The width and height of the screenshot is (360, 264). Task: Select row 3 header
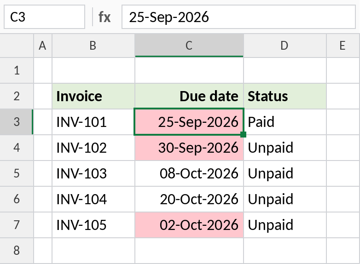tap(17, 122)
